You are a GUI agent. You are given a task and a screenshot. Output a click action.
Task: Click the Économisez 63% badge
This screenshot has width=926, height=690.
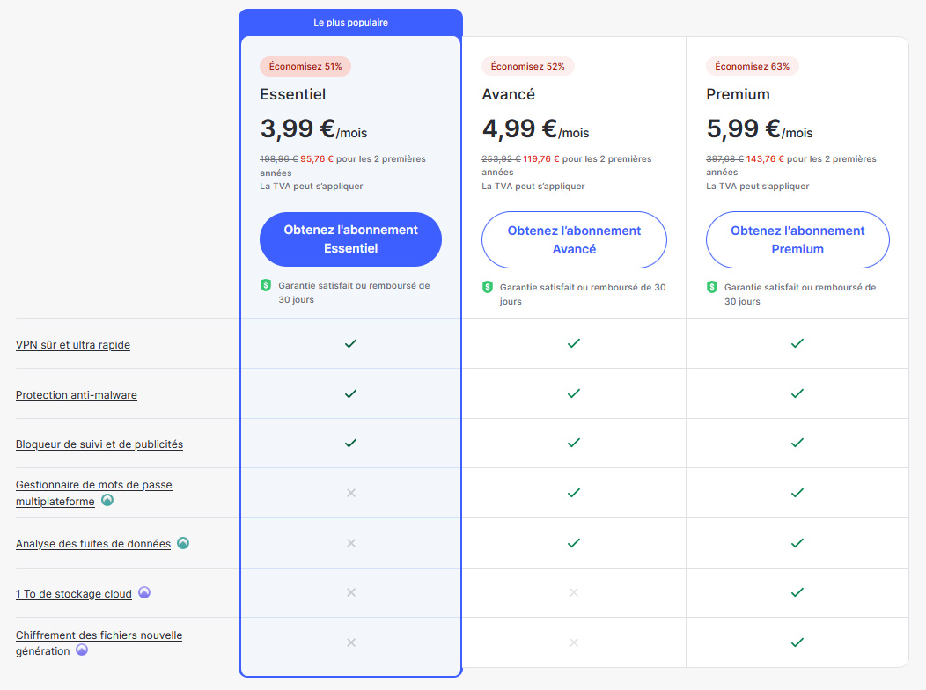752,66
